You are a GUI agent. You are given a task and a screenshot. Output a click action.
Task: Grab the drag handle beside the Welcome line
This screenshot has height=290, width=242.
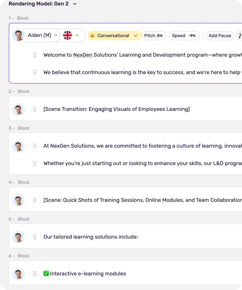pyautogui.click(x=35, y=55)
